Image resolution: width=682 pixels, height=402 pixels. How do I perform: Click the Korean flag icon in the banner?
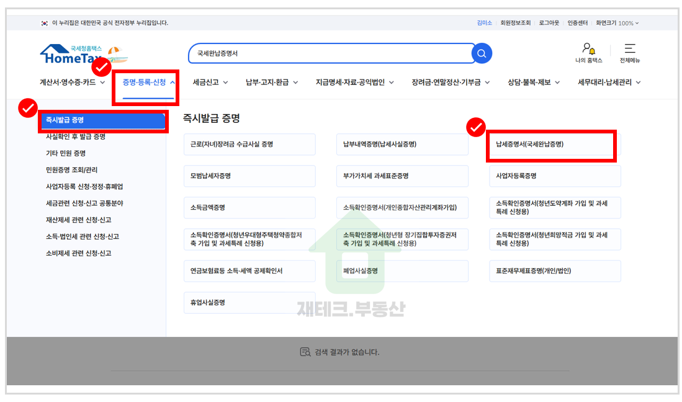pos(44,22)
